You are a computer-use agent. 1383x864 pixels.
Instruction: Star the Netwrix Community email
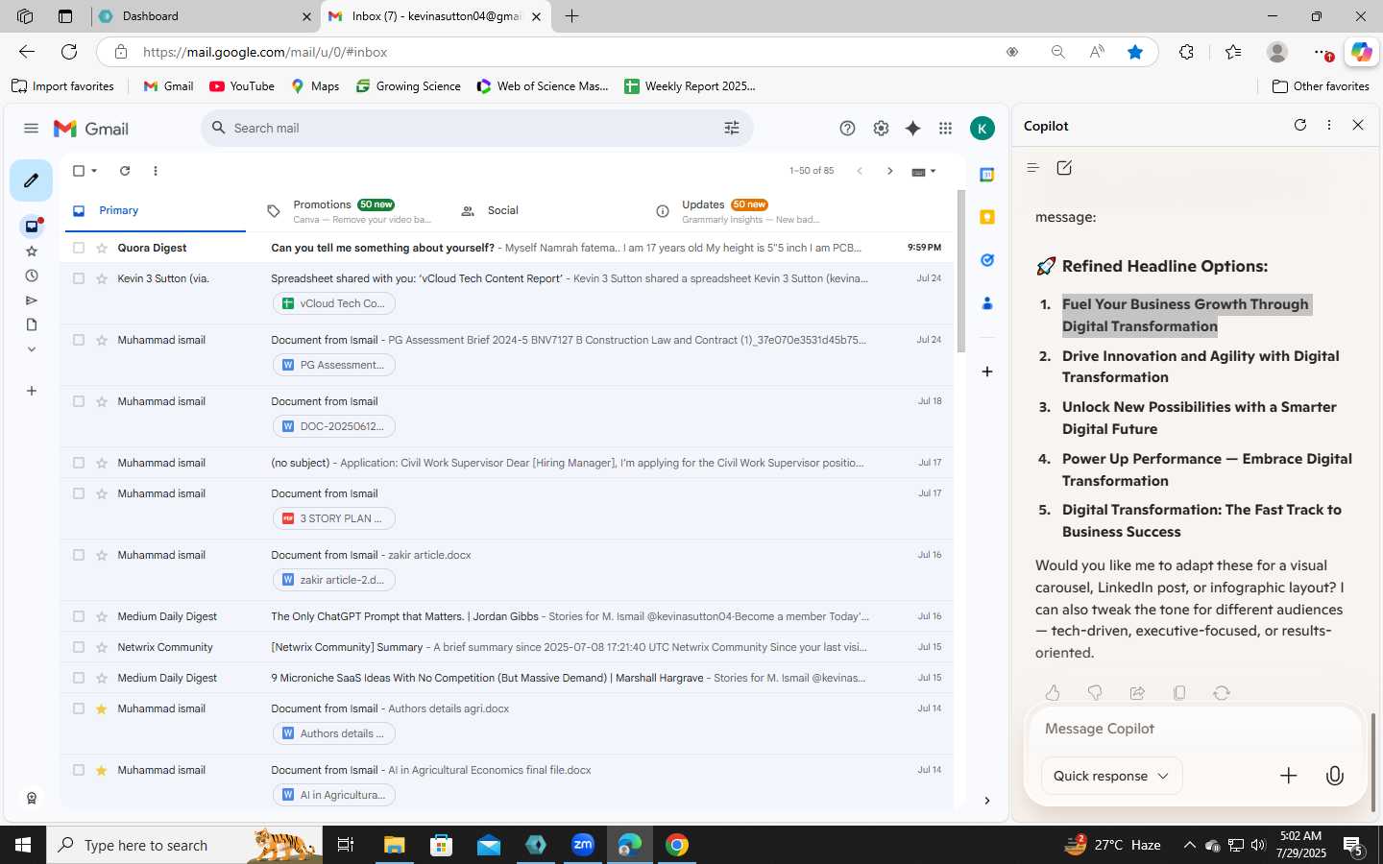102,647
